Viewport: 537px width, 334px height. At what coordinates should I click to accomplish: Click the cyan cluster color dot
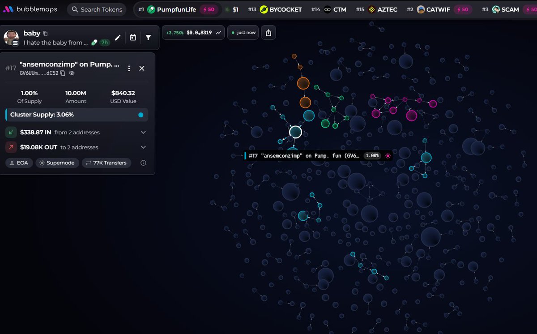(x=141, y=115)
